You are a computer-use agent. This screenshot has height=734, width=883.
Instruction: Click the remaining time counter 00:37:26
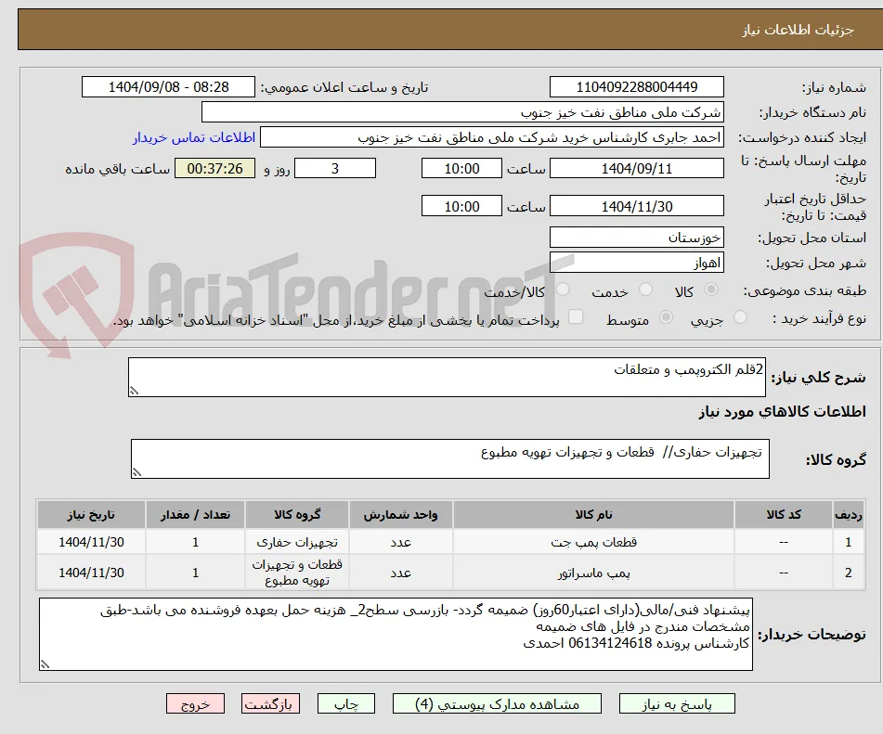pyautogui.click(x=214, y=168)
